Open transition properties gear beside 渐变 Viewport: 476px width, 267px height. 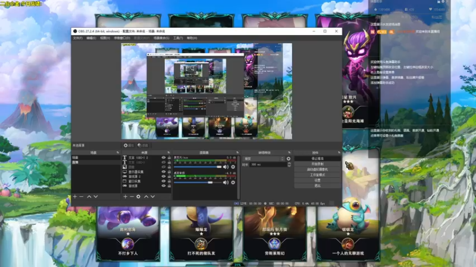[289, 158]
